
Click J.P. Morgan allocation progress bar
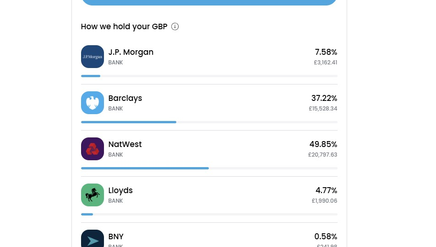pos(209,76)
